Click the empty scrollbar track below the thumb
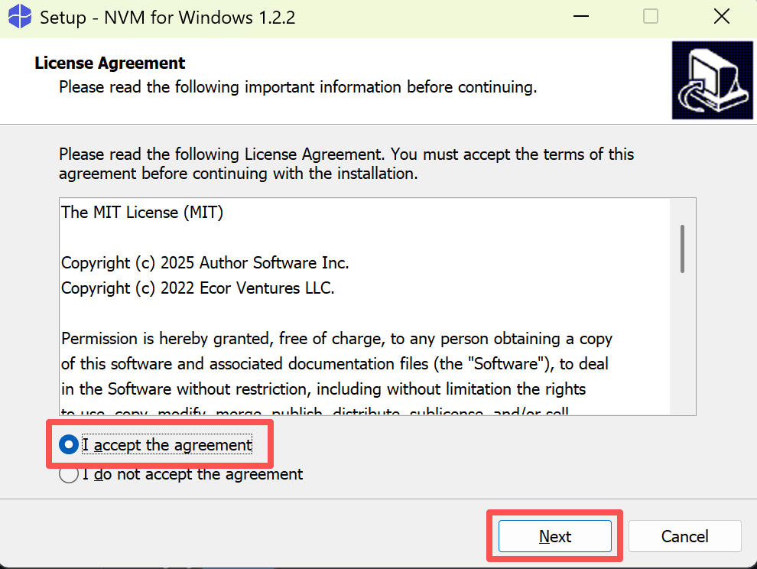757x569 pixels. [682, 343]
